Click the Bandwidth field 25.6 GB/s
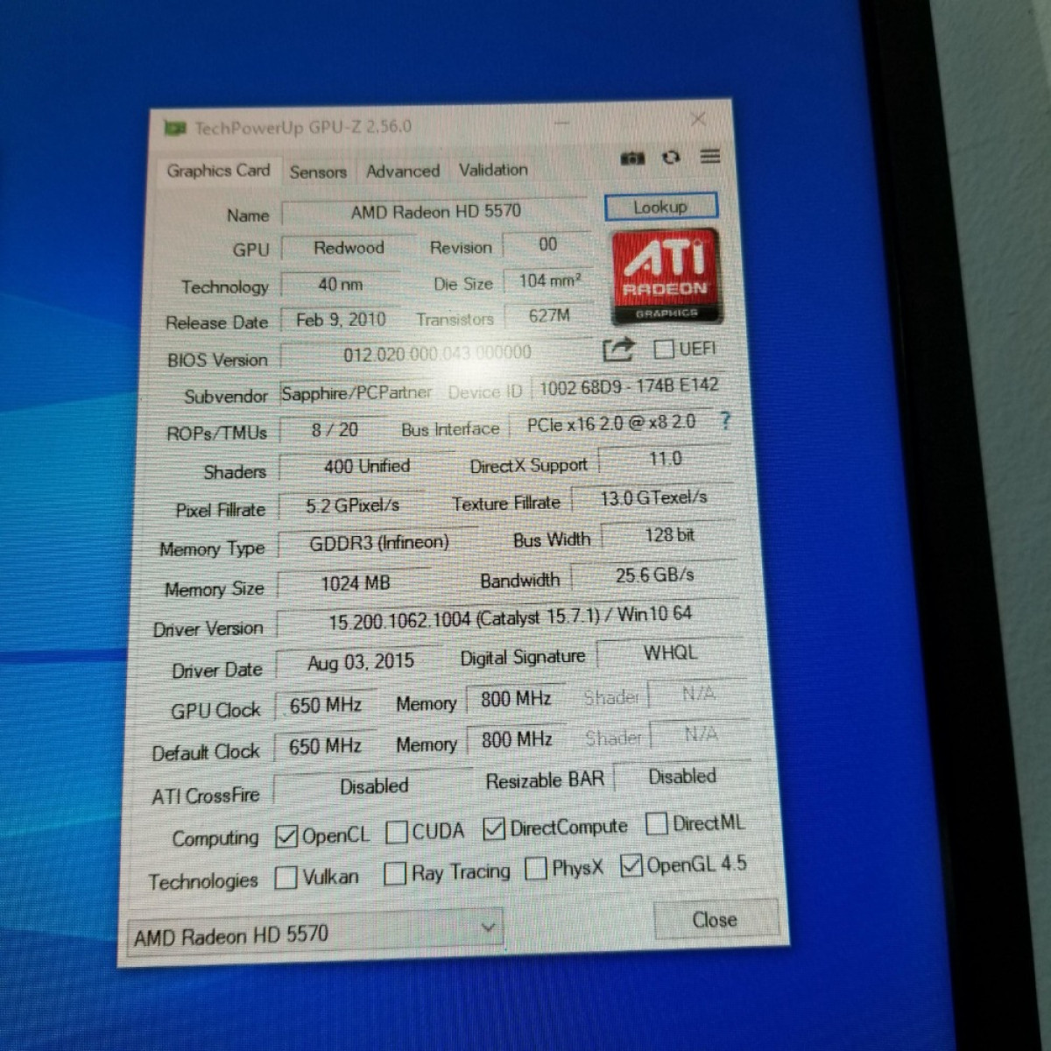Viewport: 1051px width, 1051px height. [x=654, y=575]
